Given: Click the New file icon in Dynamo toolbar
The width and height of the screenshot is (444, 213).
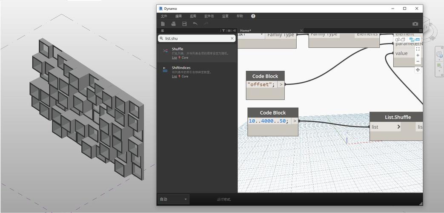Looking at the screenshot, I should [163, 24].
